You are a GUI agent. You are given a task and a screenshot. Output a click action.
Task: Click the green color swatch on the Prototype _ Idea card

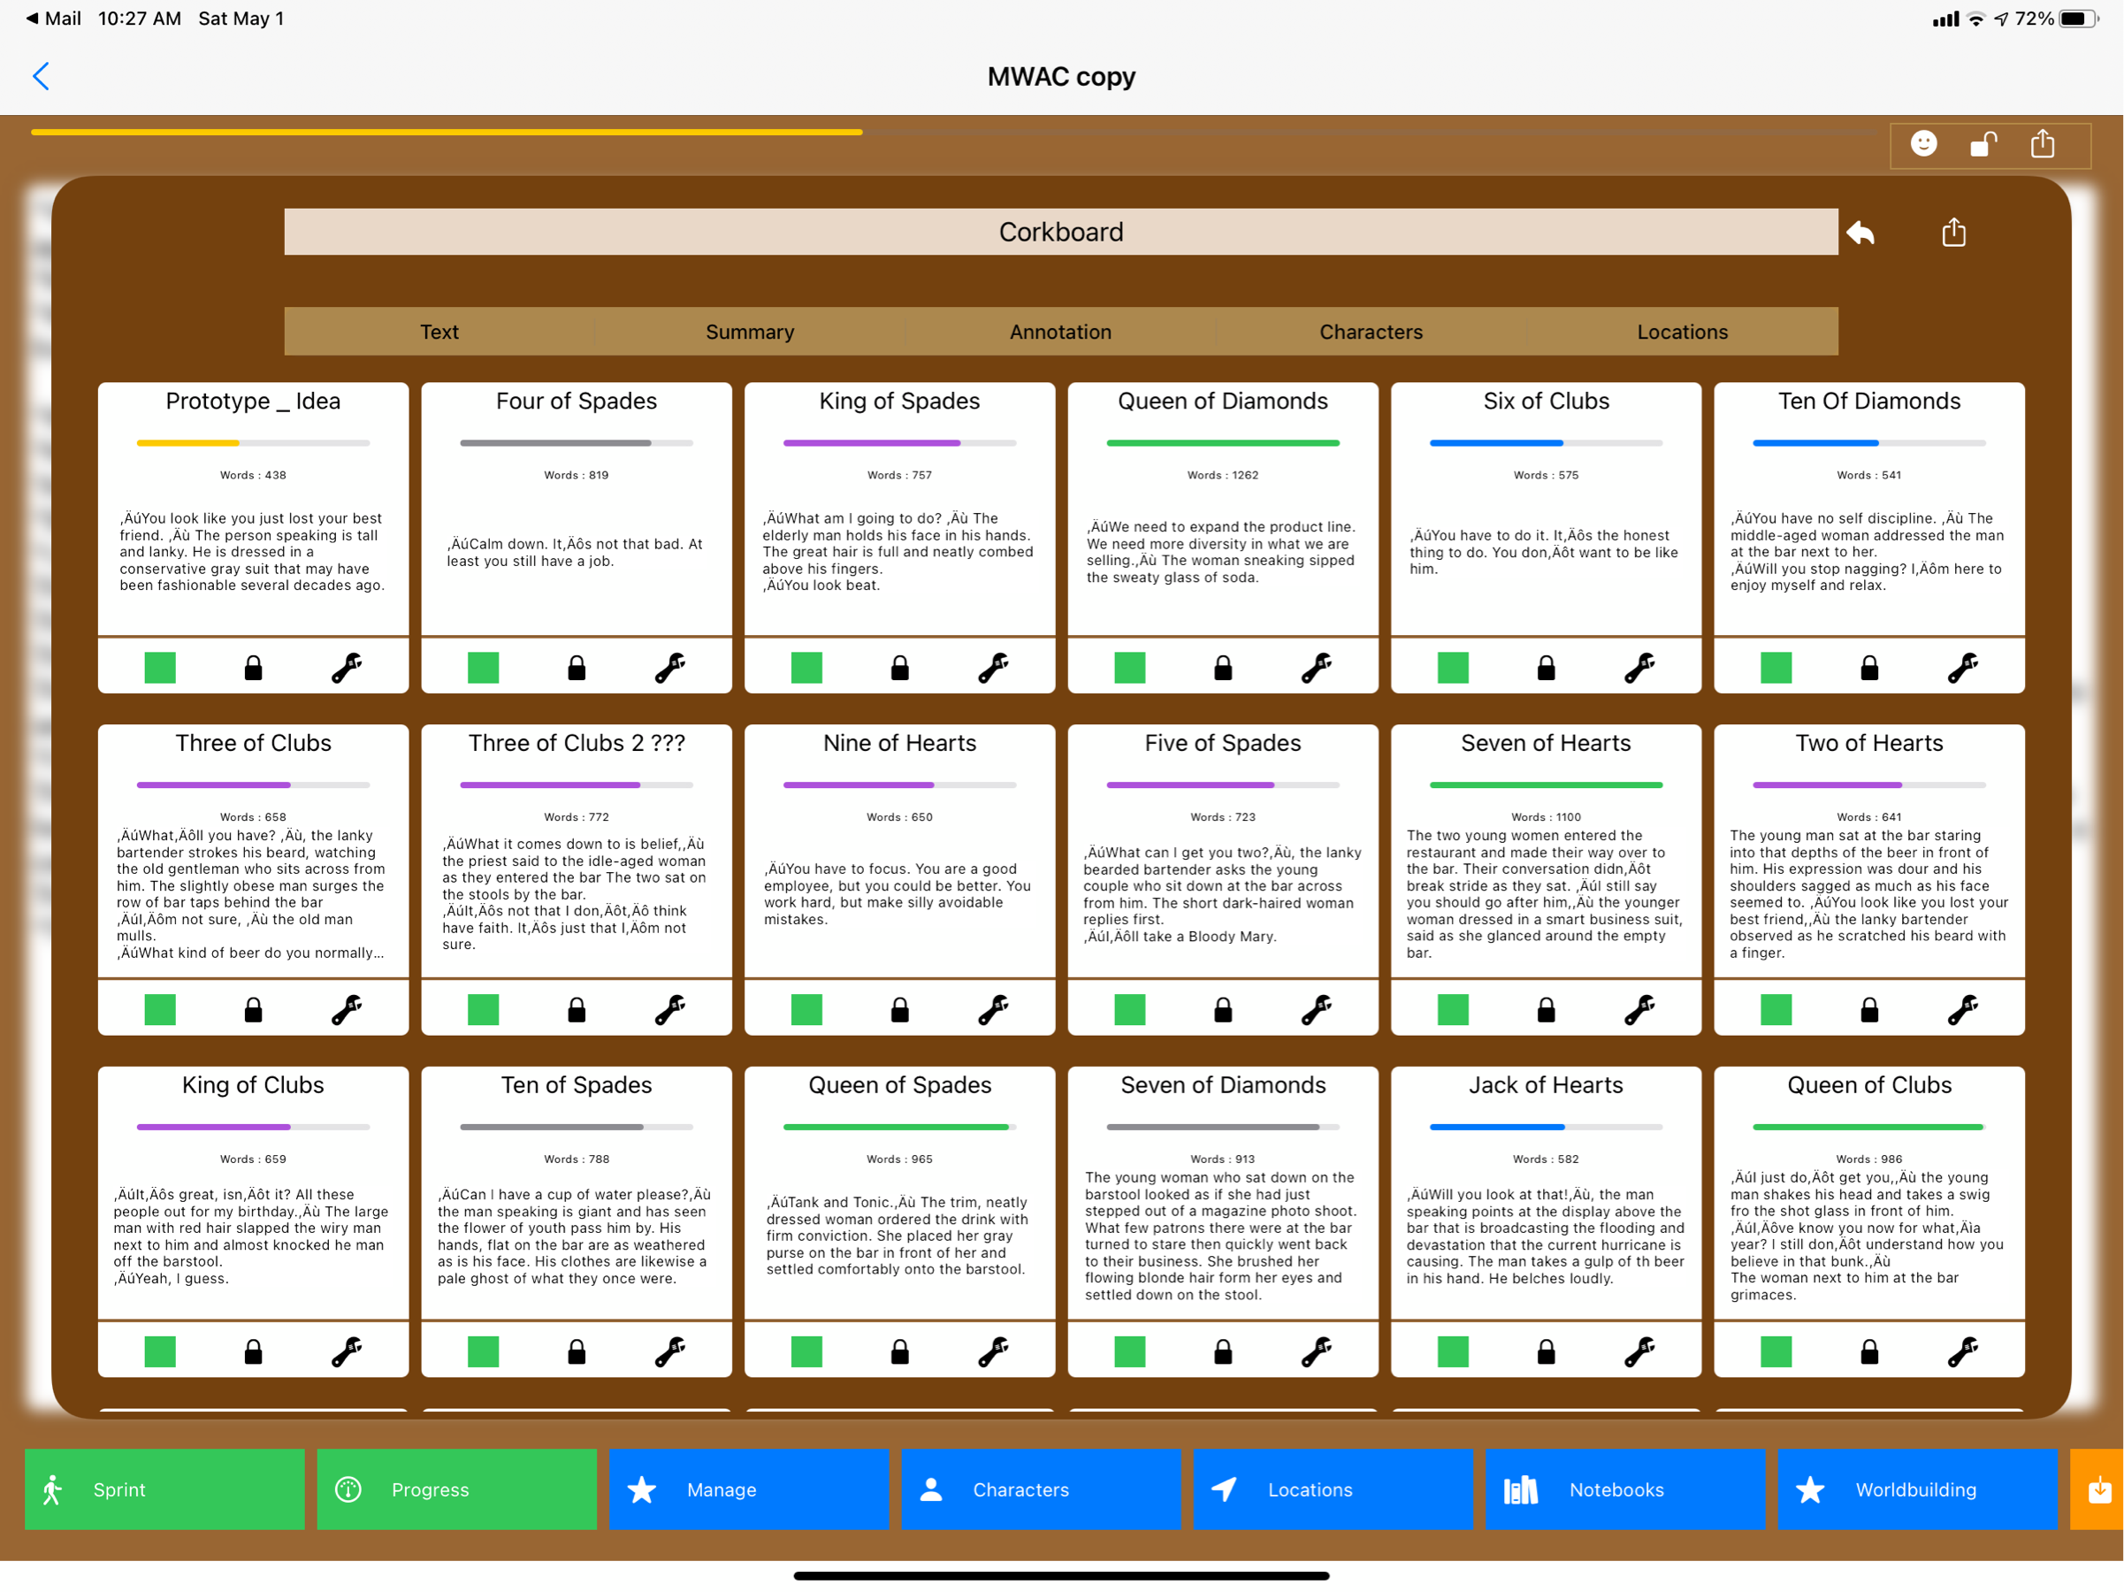click(159, 668)
